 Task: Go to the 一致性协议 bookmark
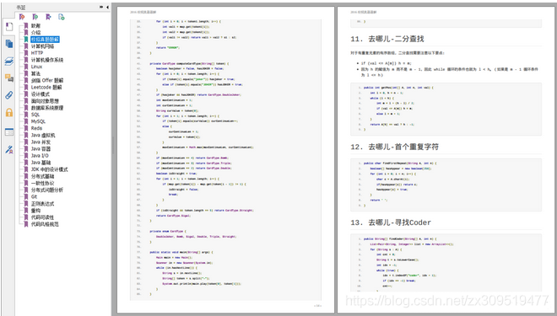[x=42, y=183]
